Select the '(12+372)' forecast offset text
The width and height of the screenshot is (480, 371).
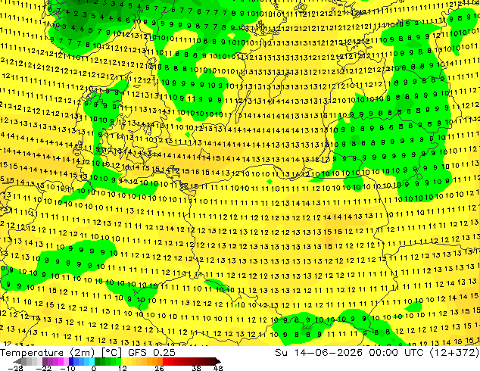pos(454,353)
